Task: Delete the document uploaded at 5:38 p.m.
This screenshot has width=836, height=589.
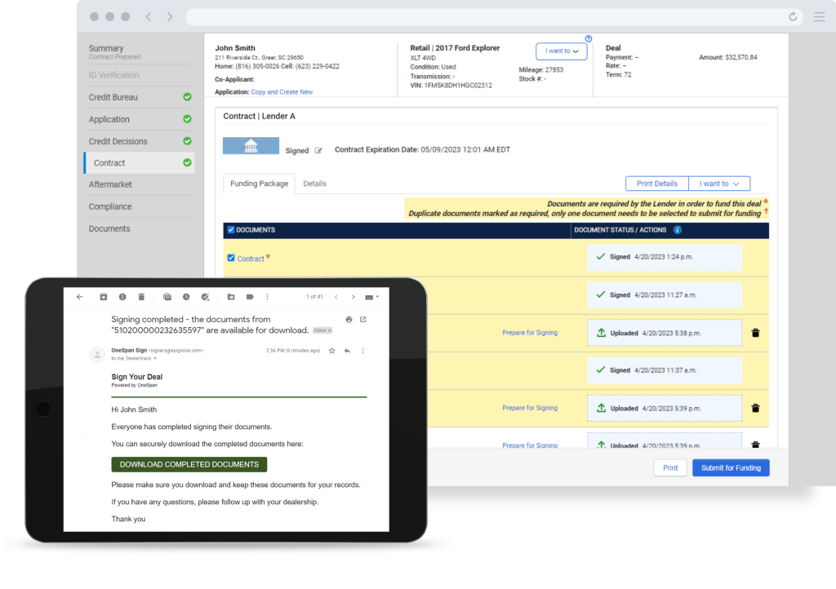Action: (755, 333)
